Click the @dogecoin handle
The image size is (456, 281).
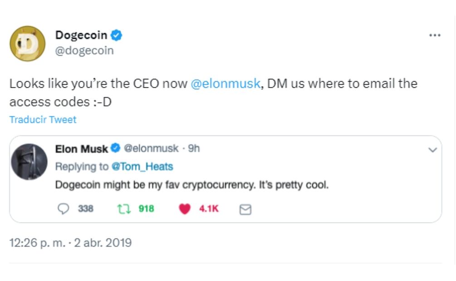[84, 50]
